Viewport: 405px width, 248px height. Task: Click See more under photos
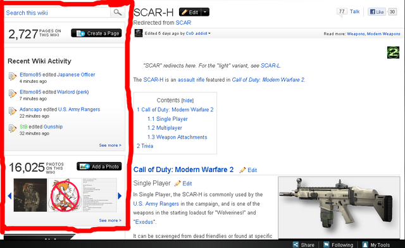[110, 220]
